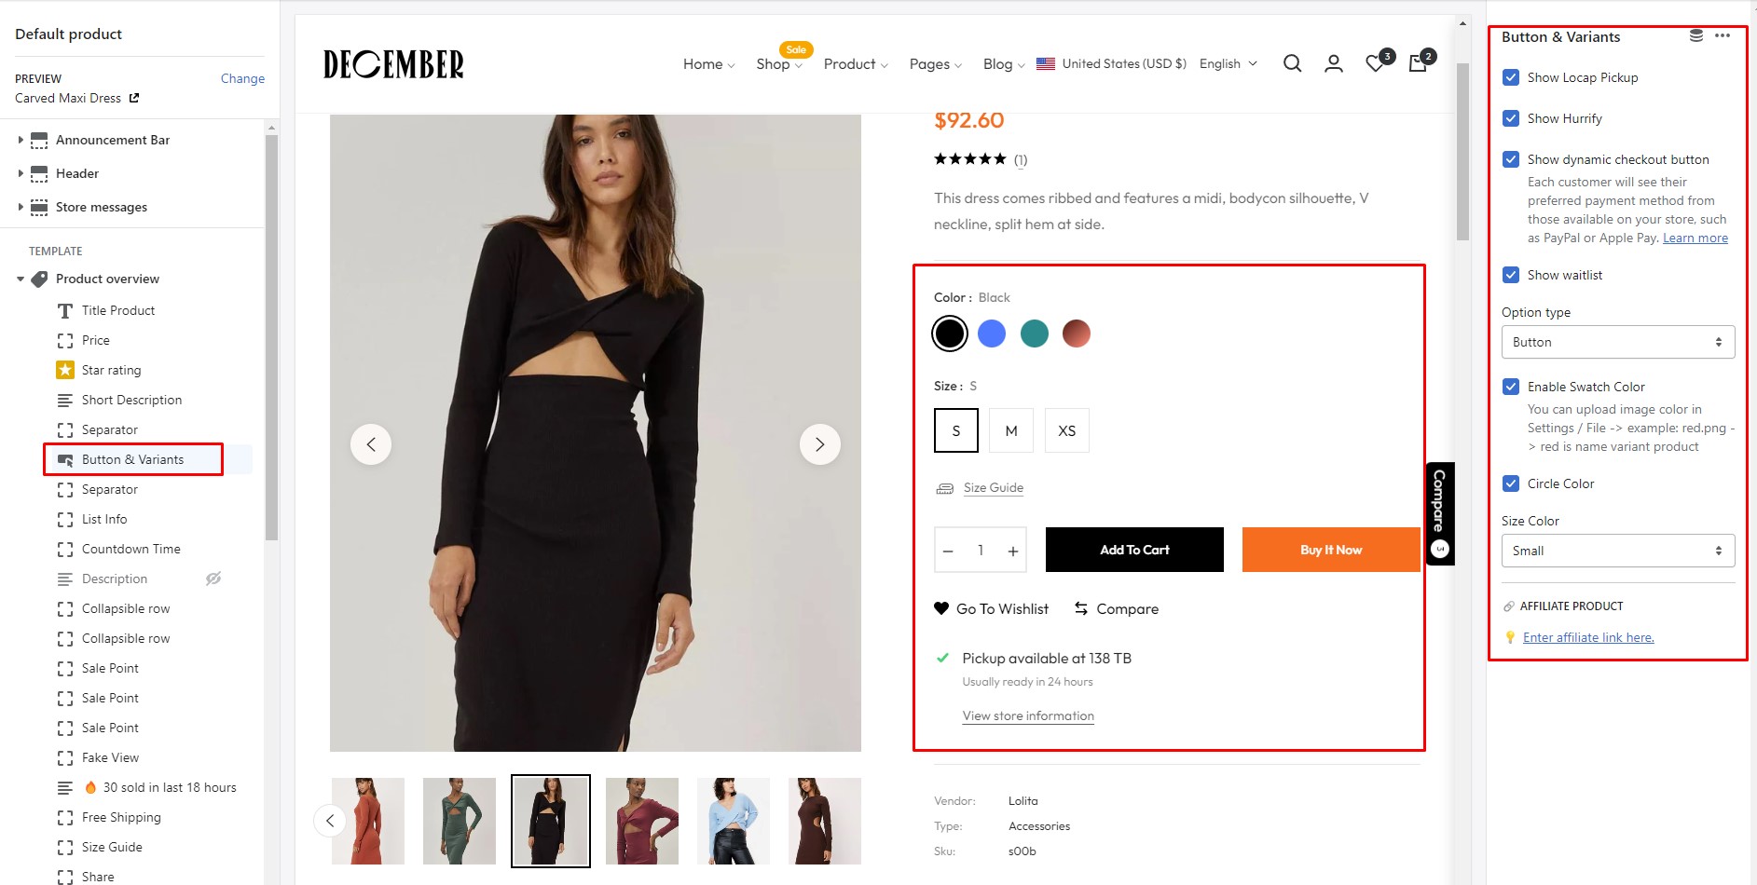Collapse the Product overview section
1757x885 pixels.
tap(21, 279)
